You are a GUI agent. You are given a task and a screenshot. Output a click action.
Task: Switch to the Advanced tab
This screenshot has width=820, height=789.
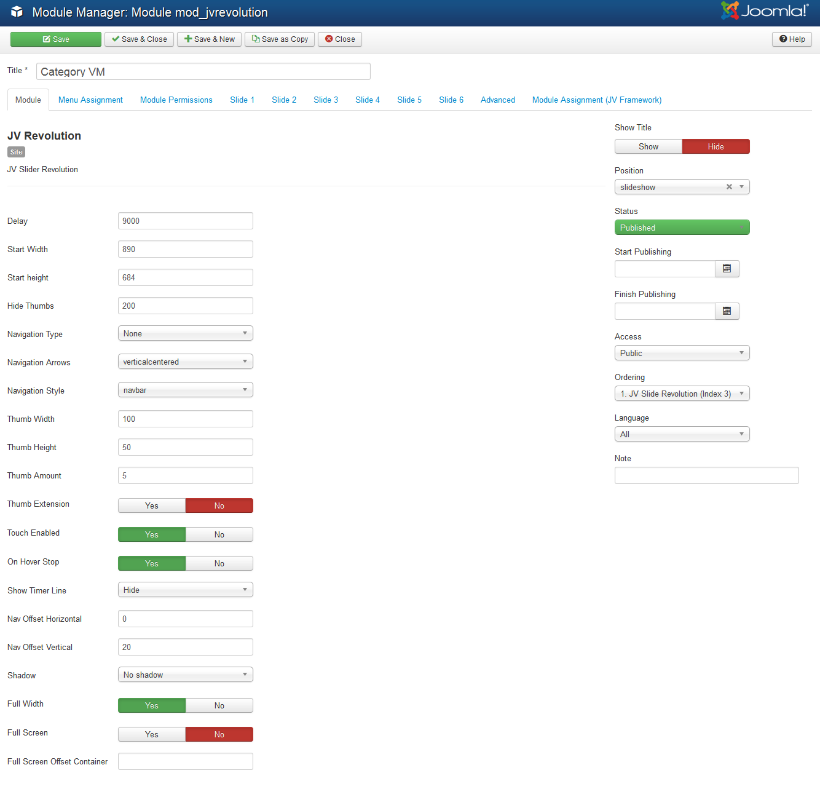click(x=498, y=100)
